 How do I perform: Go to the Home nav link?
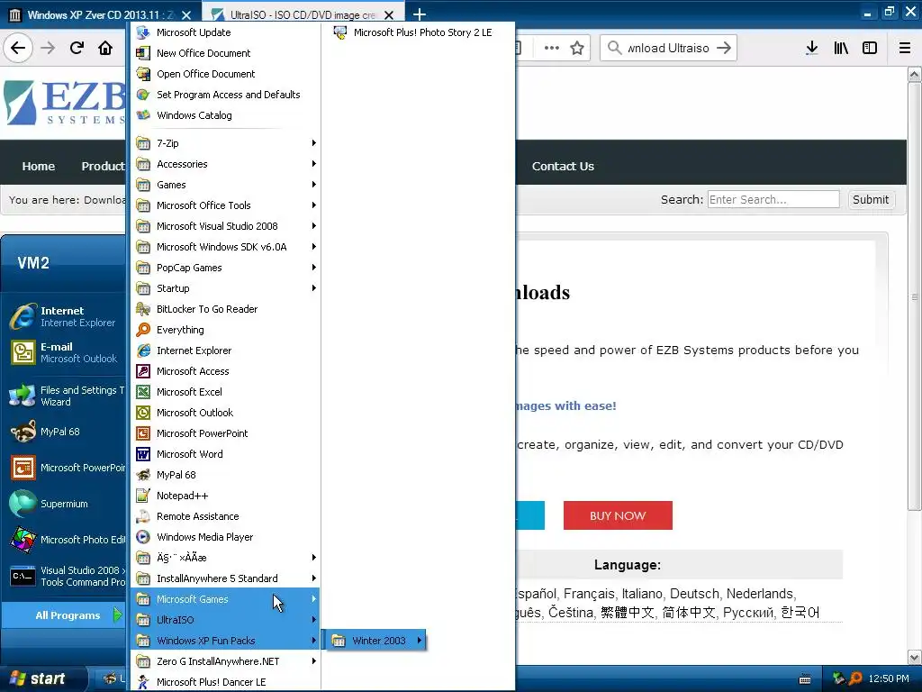point(38,167)
